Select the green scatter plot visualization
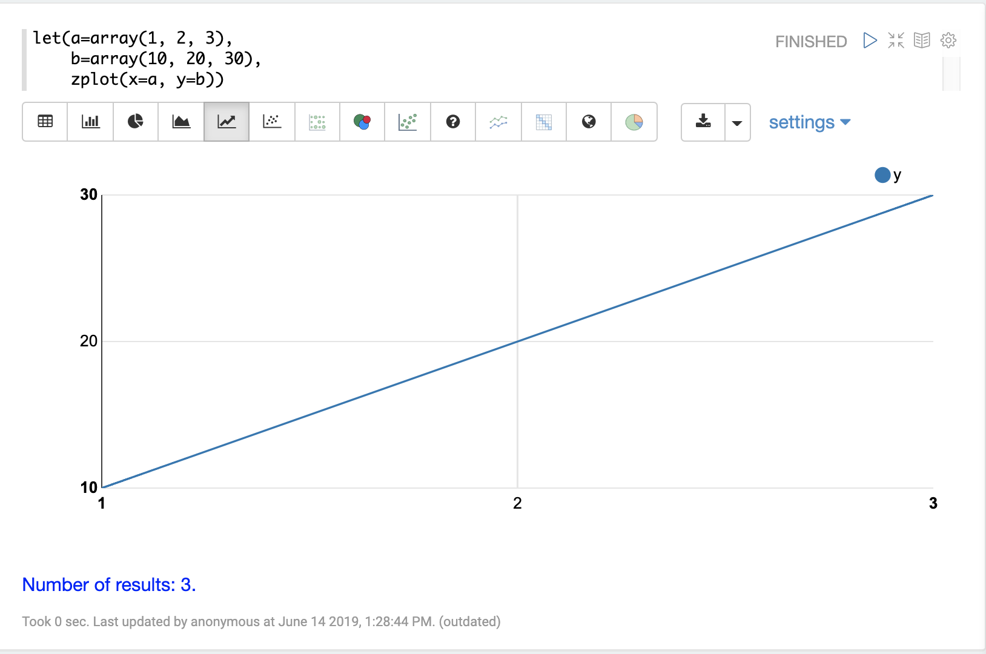This screenshot has height=654, width=986. tap(408, 122)
